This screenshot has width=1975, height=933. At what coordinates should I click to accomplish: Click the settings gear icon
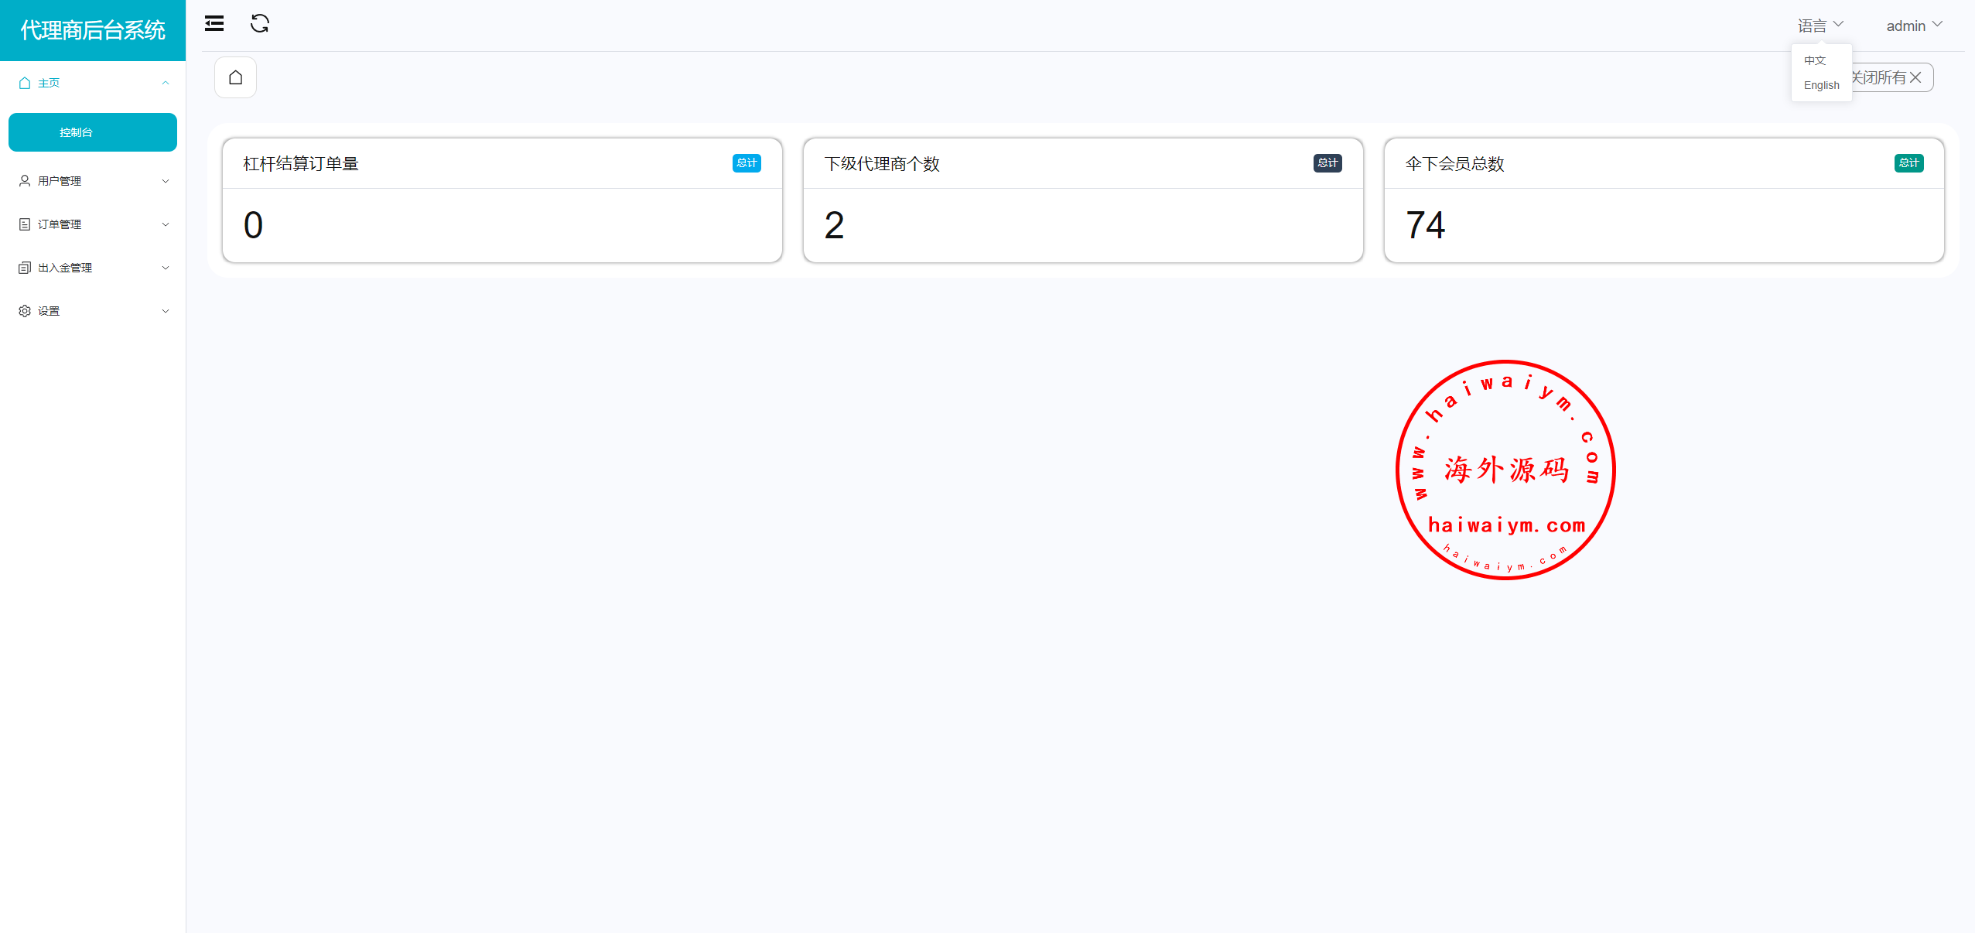click(x=25, y=311)
